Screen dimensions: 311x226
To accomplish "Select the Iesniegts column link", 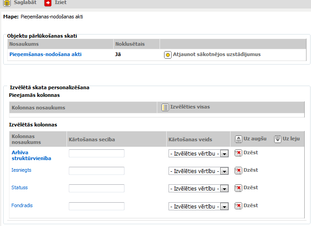I will [21, 170].
